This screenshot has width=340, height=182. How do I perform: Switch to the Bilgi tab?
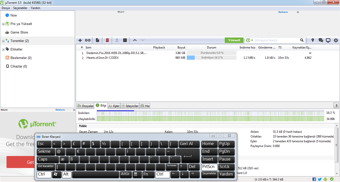coord(101,105)
